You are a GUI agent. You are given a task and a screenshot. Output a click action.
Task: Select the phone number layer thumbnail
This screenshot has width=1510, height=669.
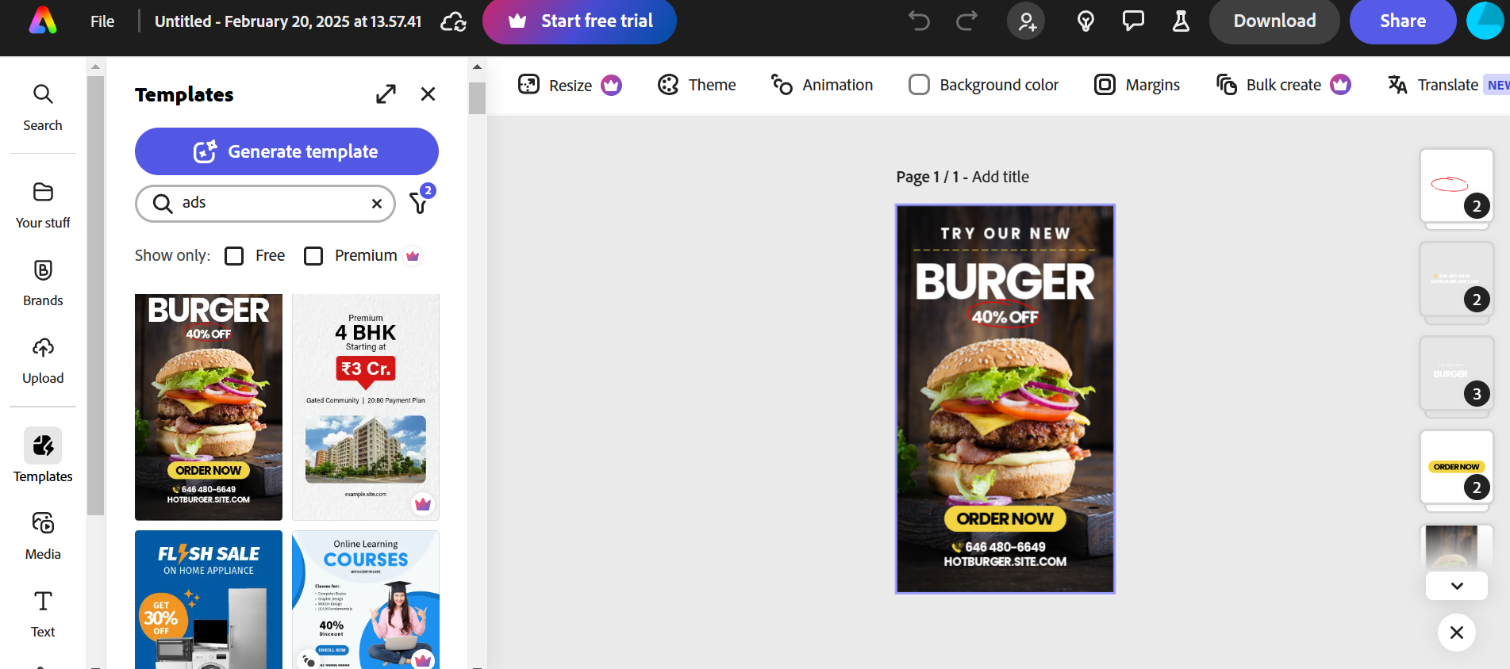(1456, 279)
